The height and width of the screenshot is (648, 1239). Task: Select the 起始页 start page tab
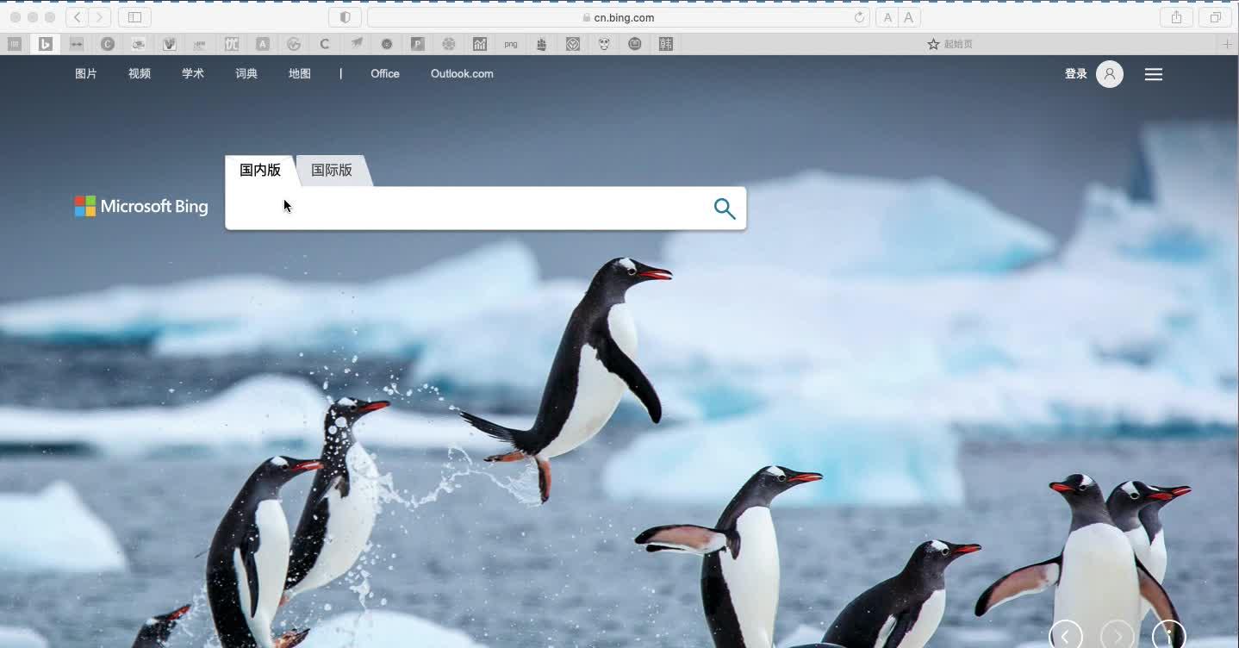point(949,44)
